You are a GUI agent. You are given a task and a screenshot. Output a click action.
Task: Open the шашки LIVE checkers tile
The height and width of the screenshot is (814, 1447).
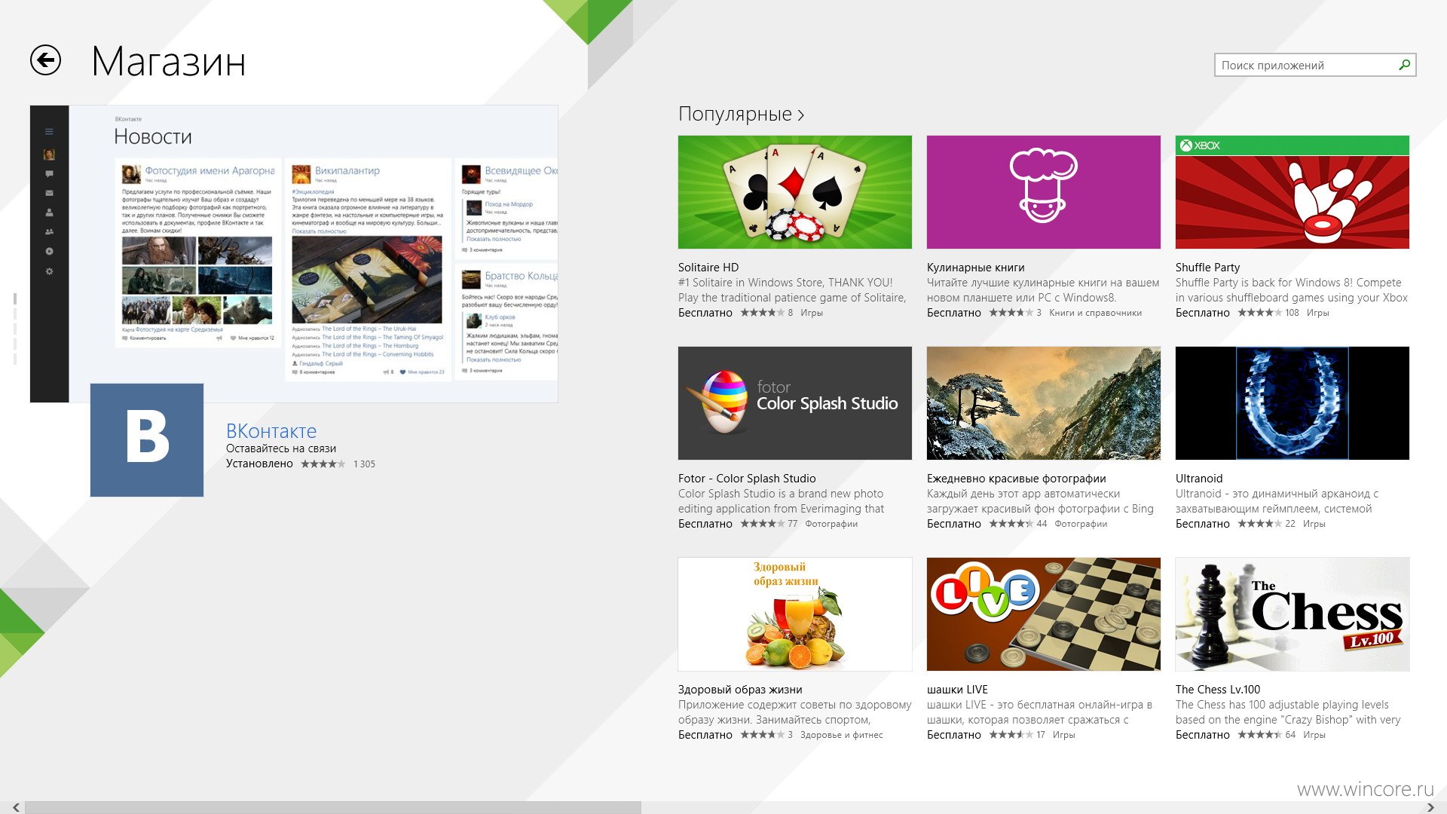1043,614
